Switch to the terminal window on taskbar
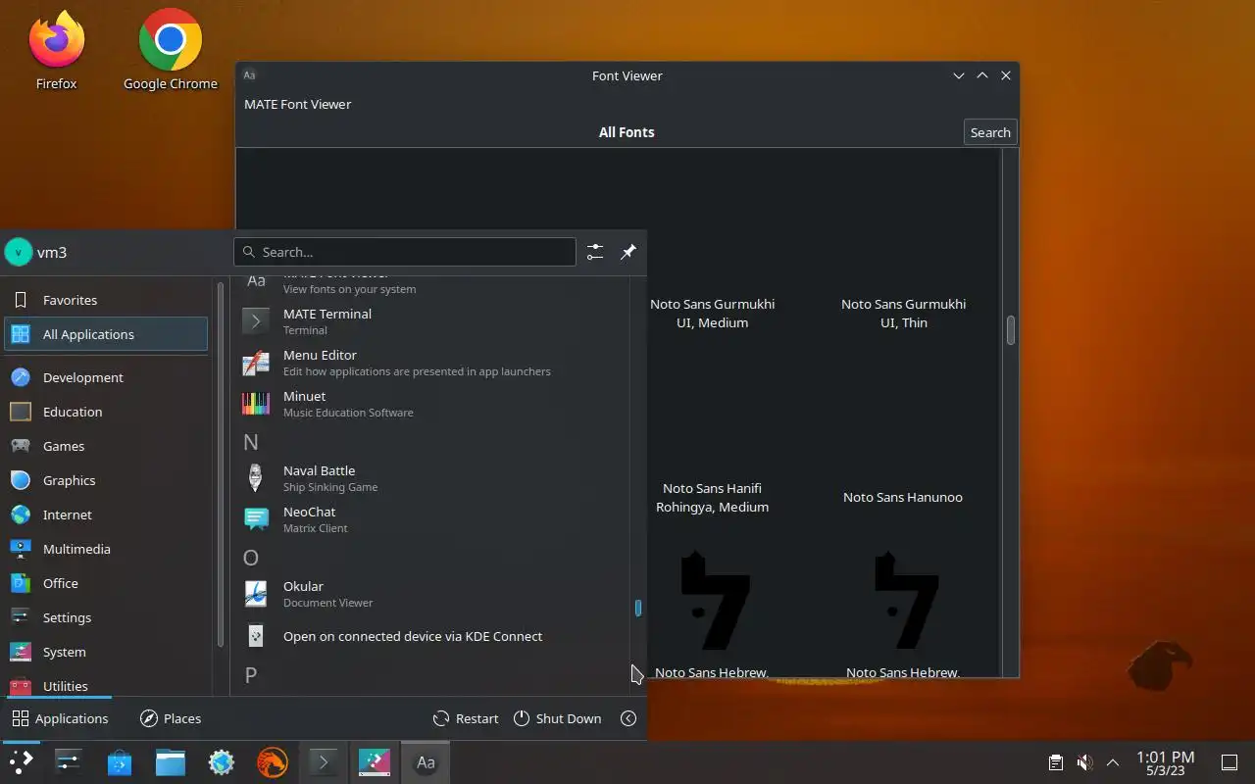 pyautogui.click(x=324, y=762)
